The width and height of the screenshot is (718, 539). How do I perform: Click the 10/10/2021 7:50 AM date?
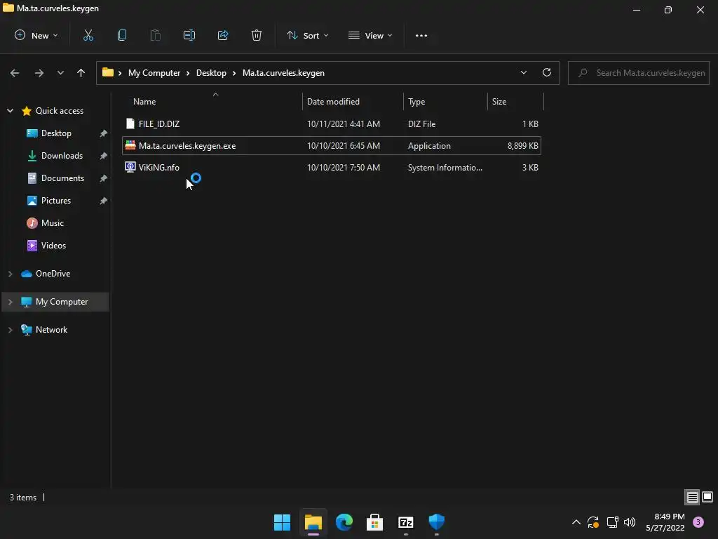click(344, 167)
